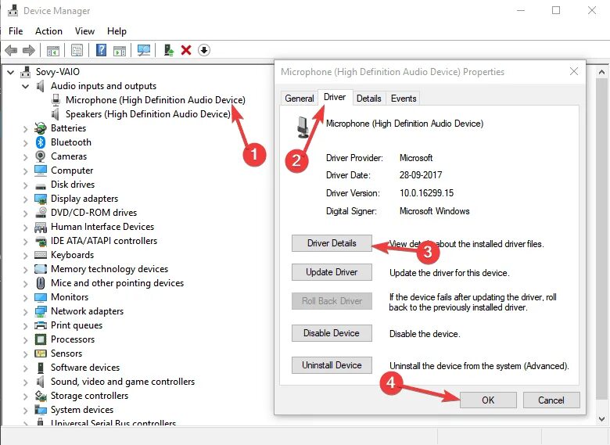Click the Sensors category icon
The height and width of the screenshot is (445, 610).
41,353
